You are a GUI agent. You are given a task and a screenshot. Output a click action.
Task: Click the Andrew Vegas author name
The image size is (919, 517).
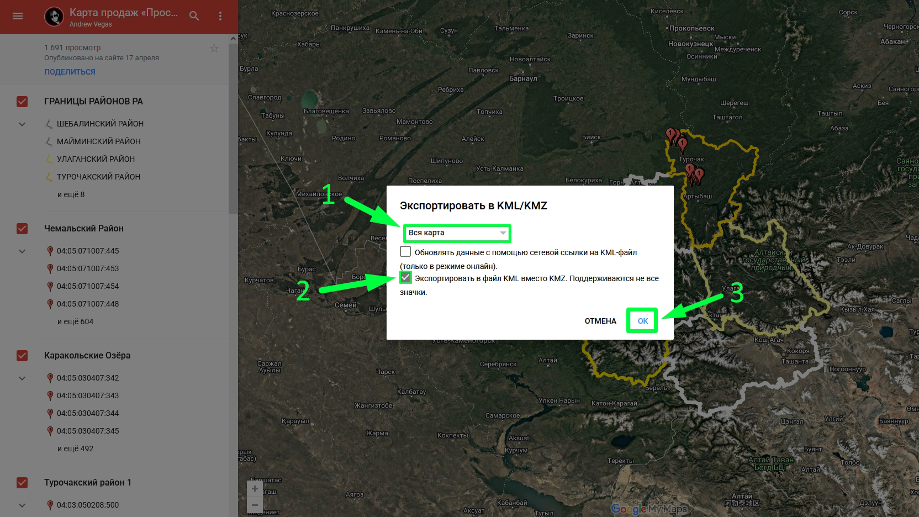91,24
